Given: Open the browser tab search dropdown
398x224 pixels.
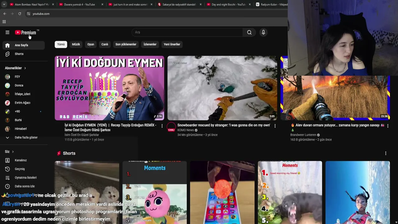Looking at the screenshot, I should click(x=4, y=5).
